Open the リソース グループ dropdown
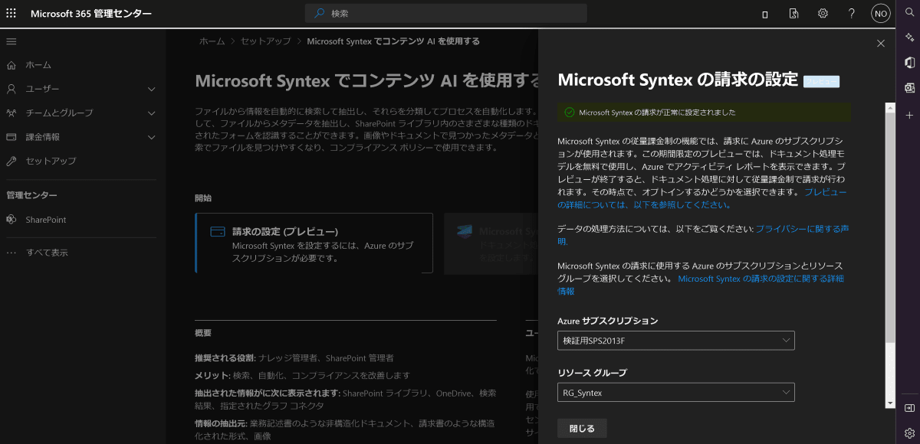 click(x=676, y=392)
